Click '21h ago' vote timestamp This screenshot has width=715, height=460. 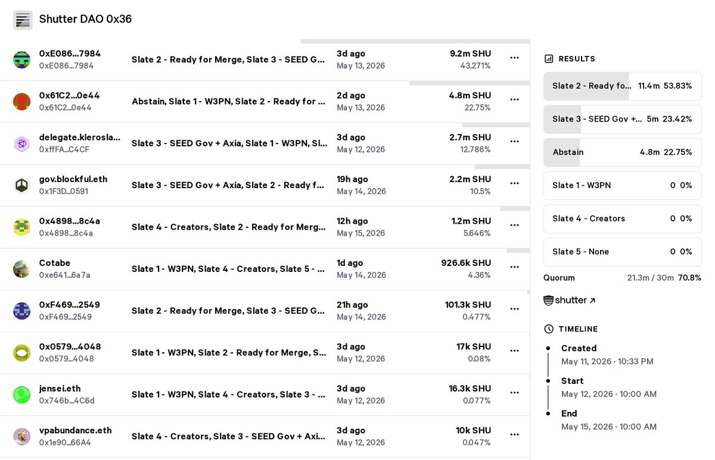[352, 305]
